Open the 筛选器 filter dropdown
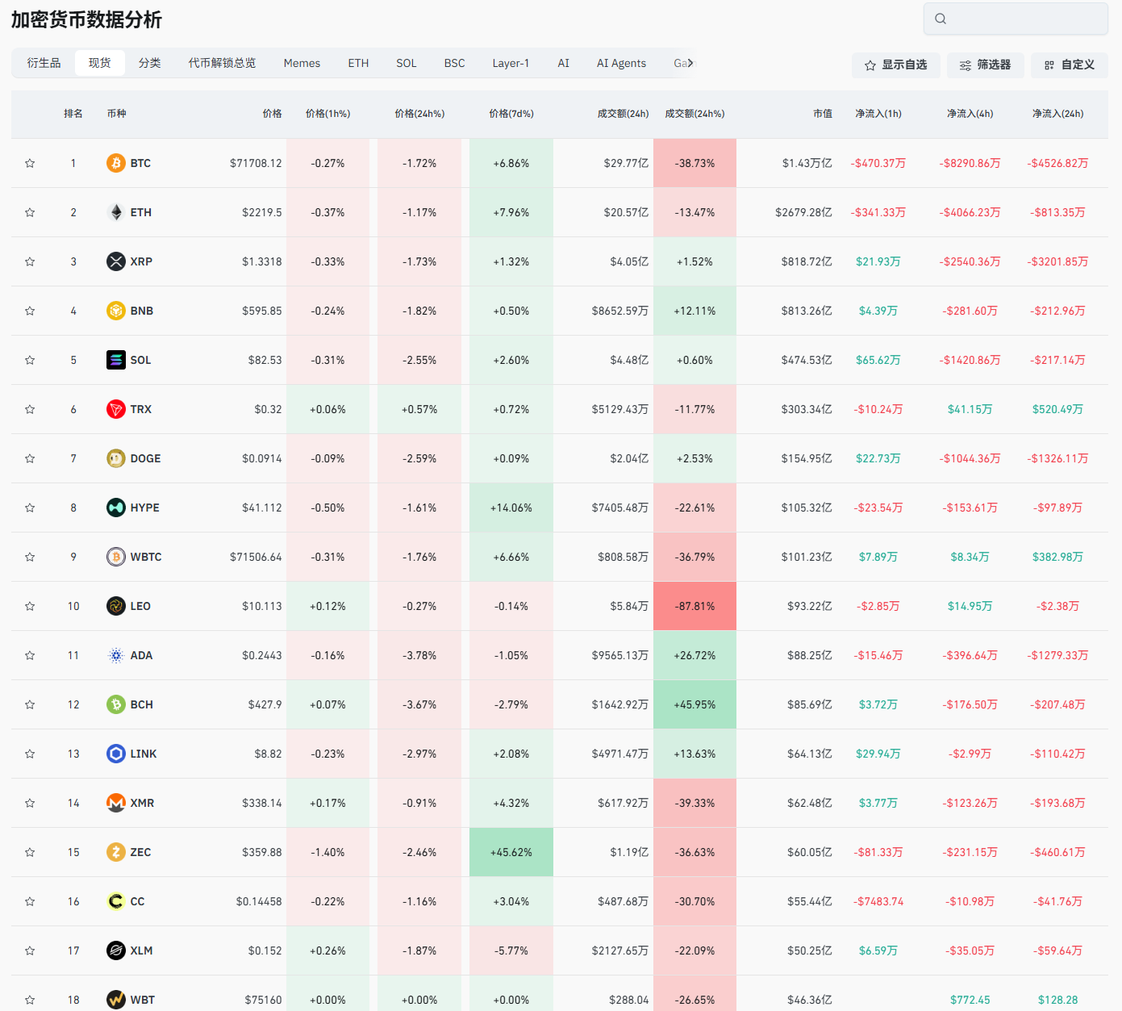Screen dimensions: 1122x1011 pos(985,65)
